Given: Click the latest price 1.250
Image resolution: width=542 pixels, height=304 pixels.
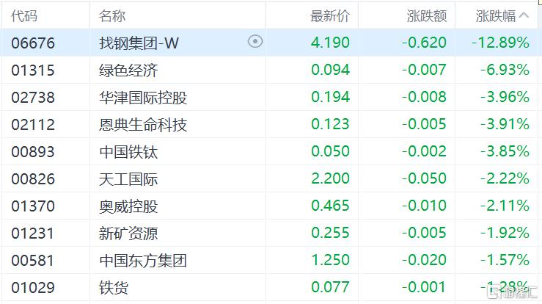Looking at the screenshot, I should tap(331, 260).
